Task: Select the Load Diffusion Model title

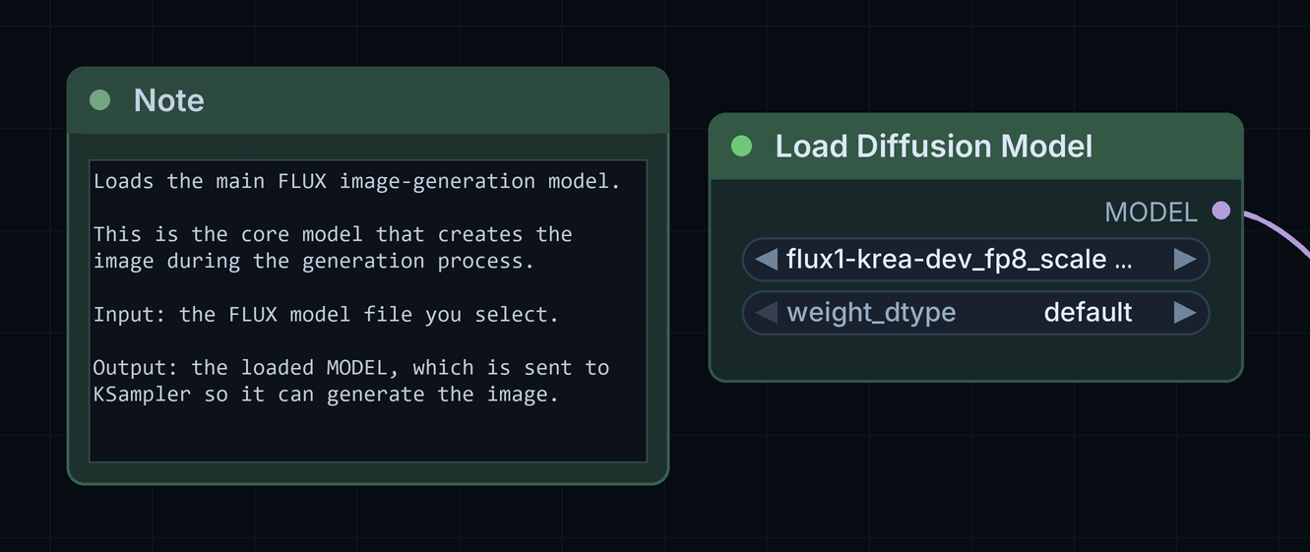Action: pos(934,146)
